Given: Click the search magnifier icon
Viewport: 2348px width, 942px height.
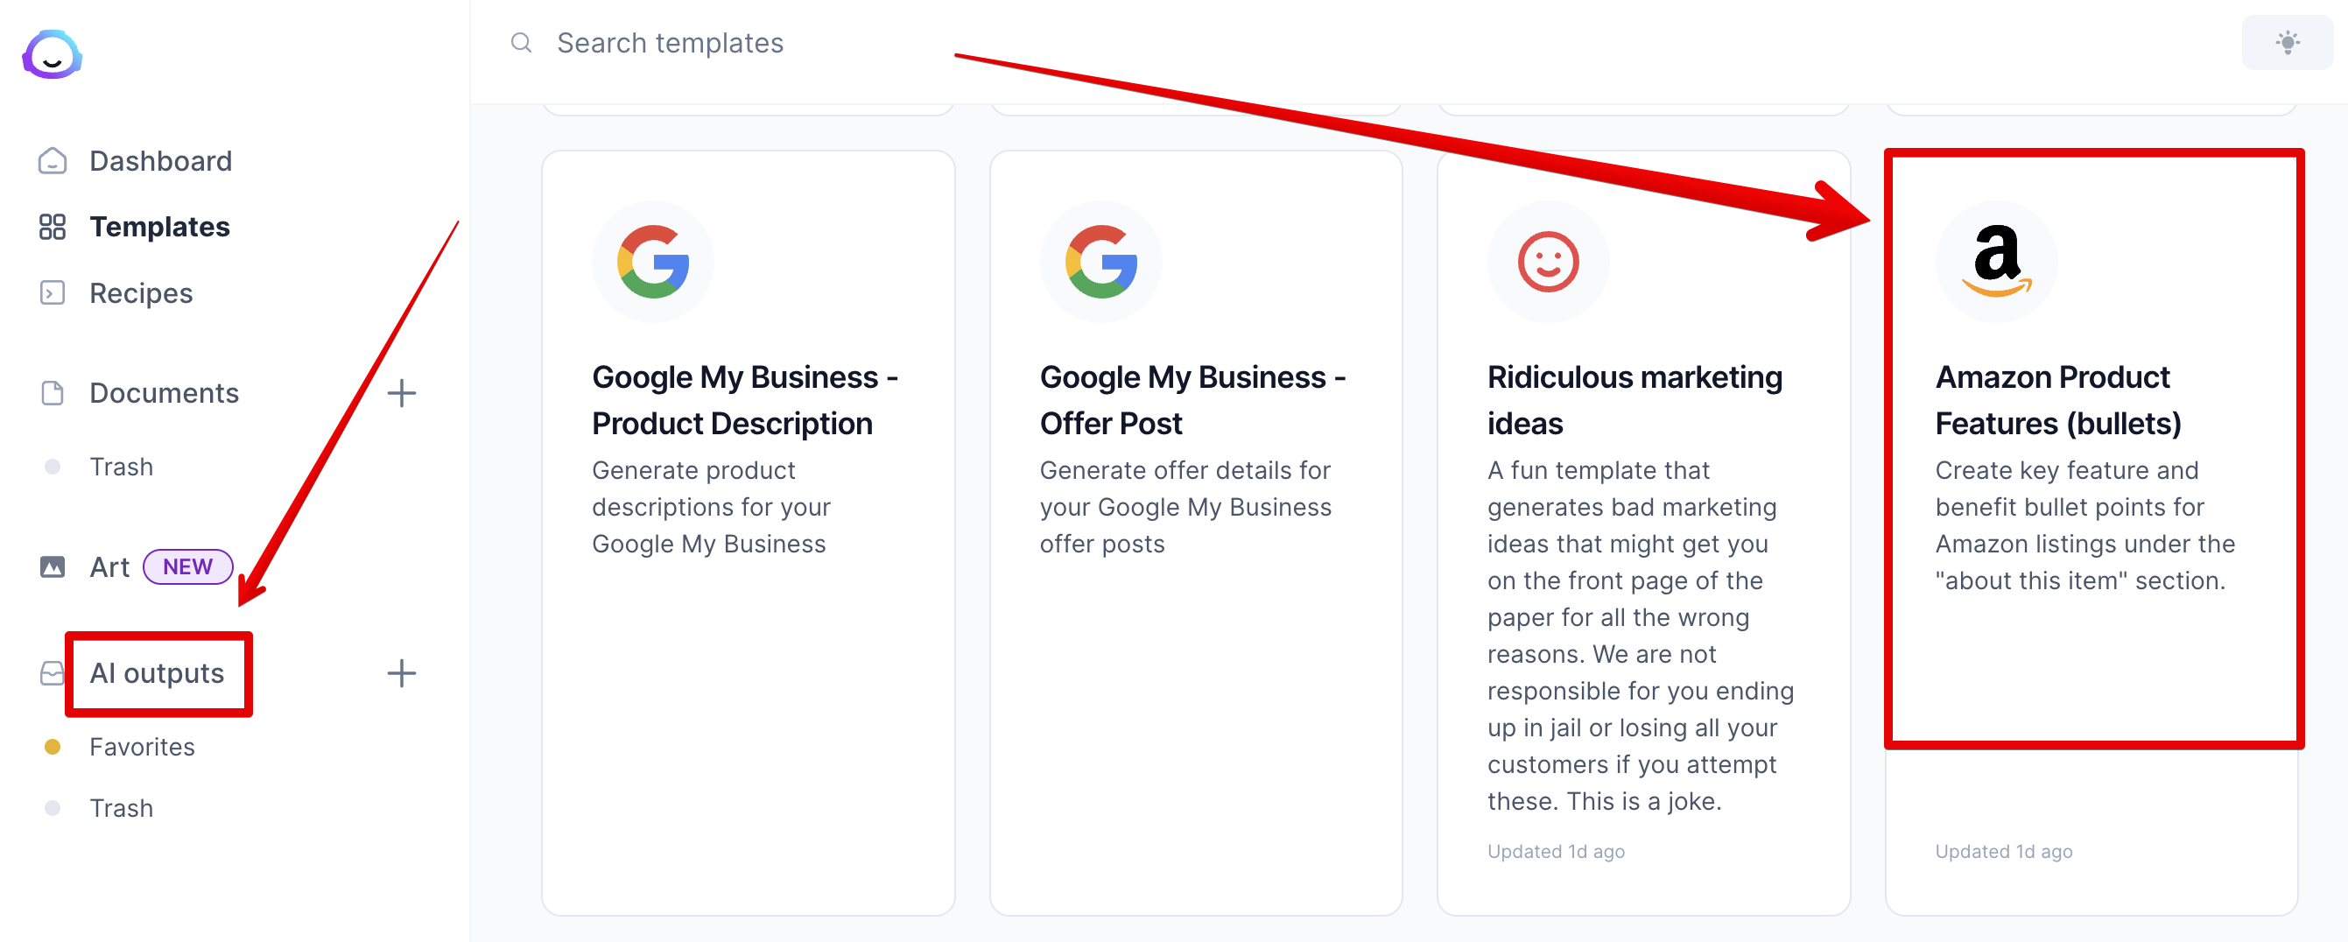Looking at the screenshot, I should (520, 43).
